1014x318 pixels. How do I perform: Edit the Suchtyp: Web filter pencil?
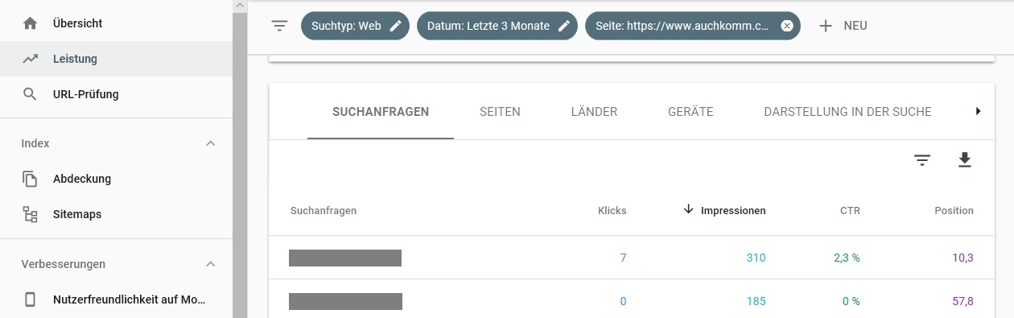tap(395, 26)
